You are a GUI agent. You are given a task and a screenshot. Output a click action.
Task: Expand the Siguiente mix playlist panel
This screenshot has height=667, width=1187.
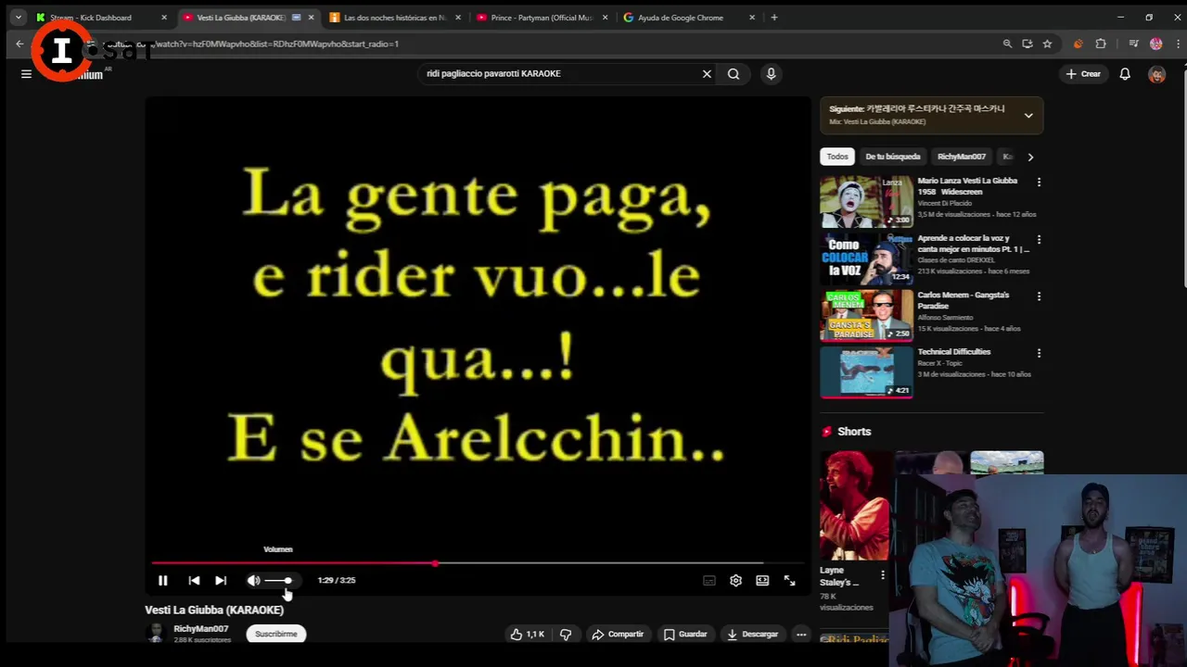coord(1028,115)
